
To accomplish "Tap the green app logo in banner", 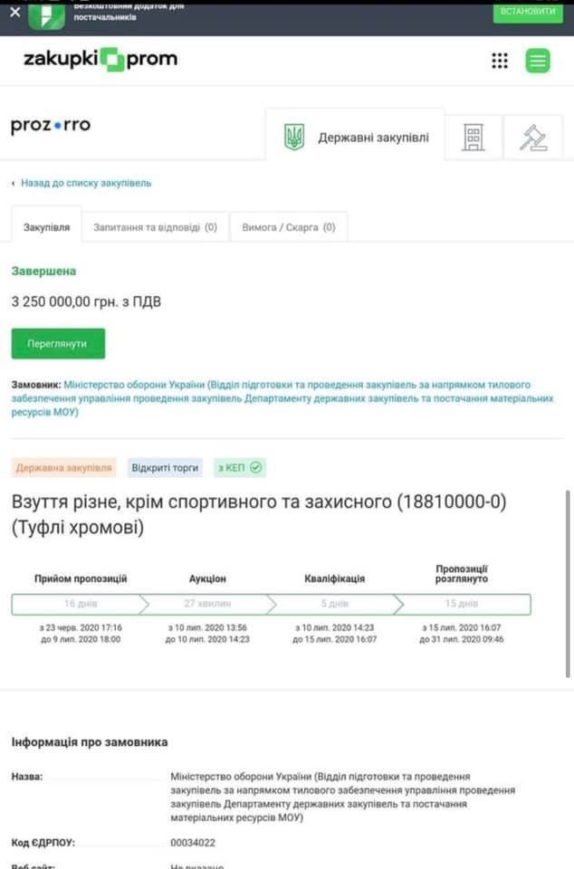I will click(x=46, y=16).
